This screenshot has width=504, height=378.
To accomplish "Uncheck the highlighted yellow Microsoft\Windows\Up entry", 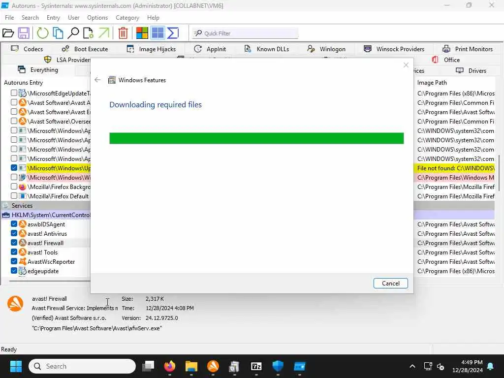I will [14, 168].
